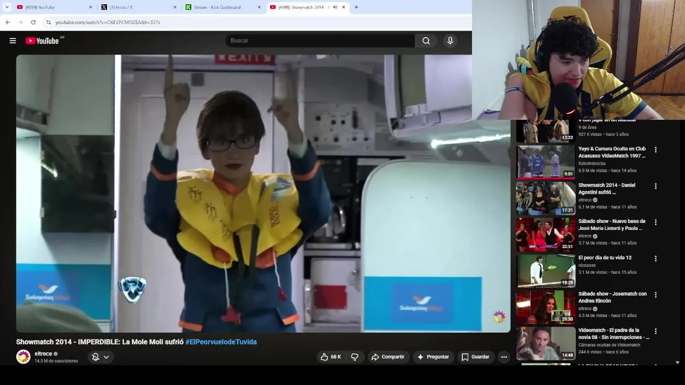685x385 pixels.
Task: Click nicoases channel name
Action: point(587,265)
